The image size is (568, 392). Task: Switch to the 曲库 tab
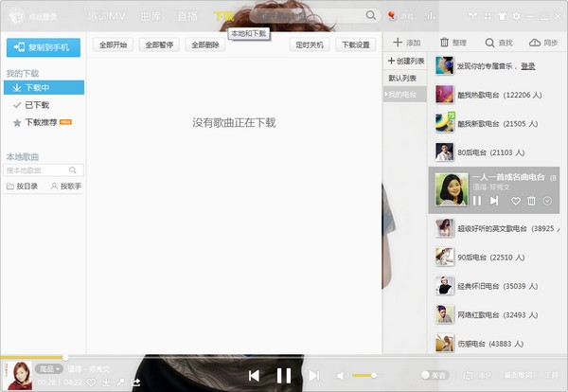coord(150,16)
